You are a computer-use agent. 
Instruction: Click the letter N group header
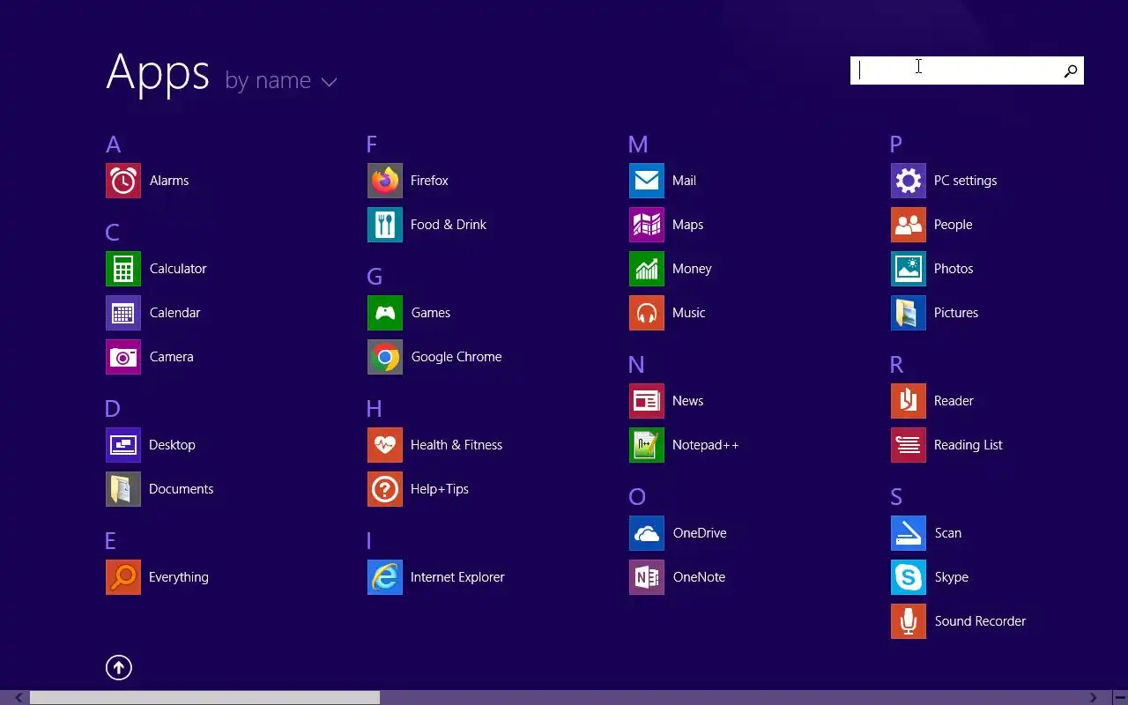pyautogui.click(x=636, y=365)
